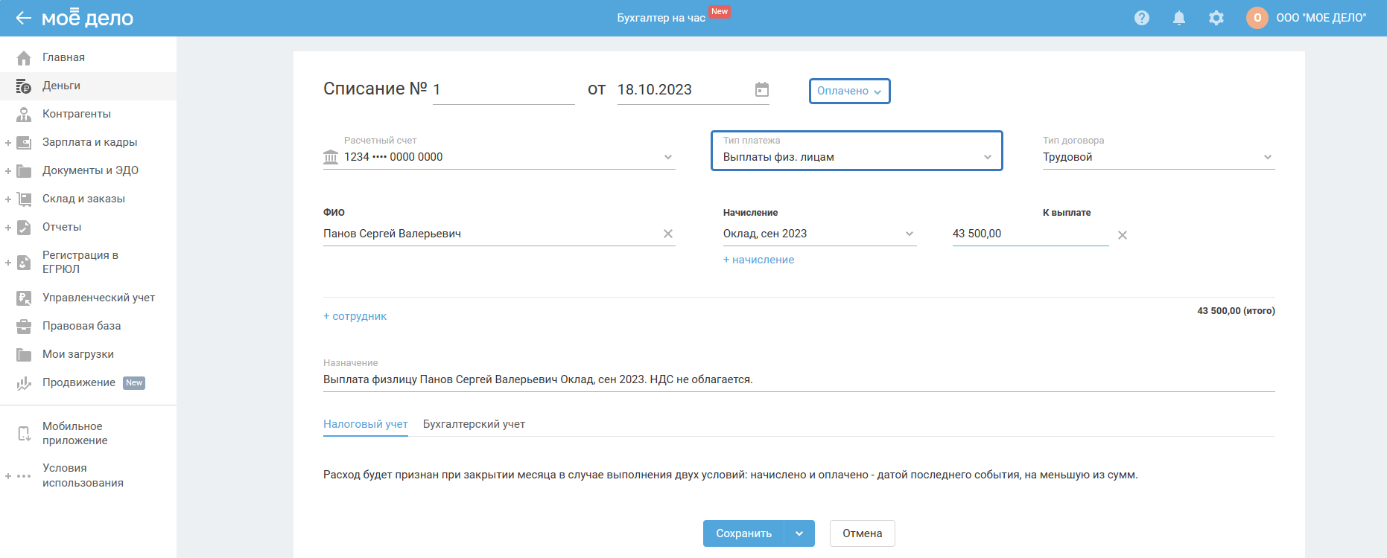
Task: Click the ruble icon beside Управленческий учет
Action: click(24, 298)
